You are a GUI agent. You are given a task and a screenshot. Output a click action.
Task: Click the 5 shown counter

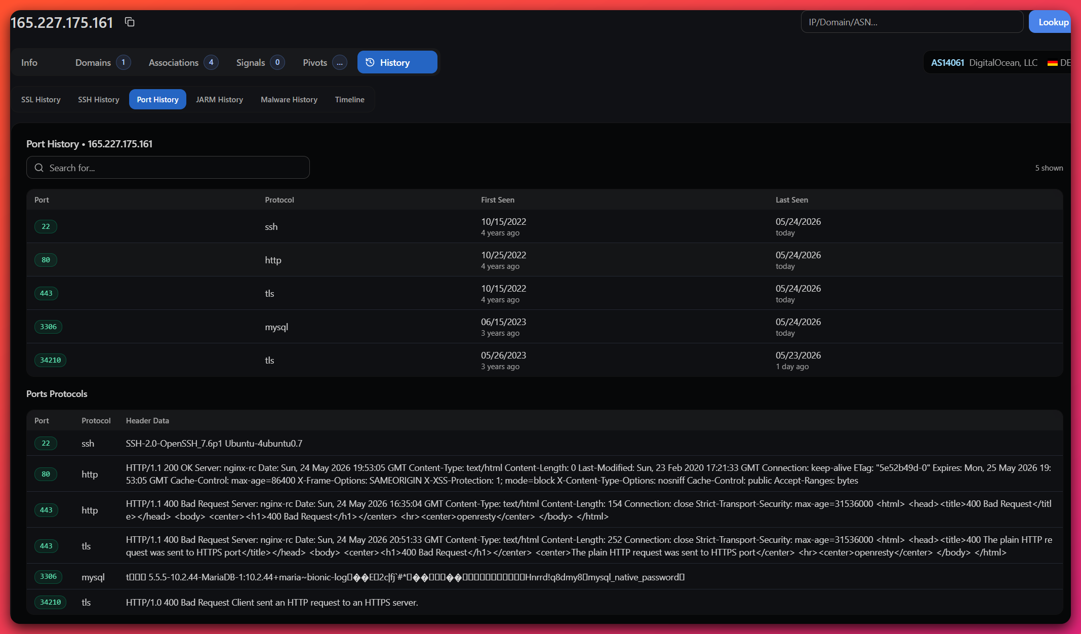pyautogui.click(x=1049, y=168)
